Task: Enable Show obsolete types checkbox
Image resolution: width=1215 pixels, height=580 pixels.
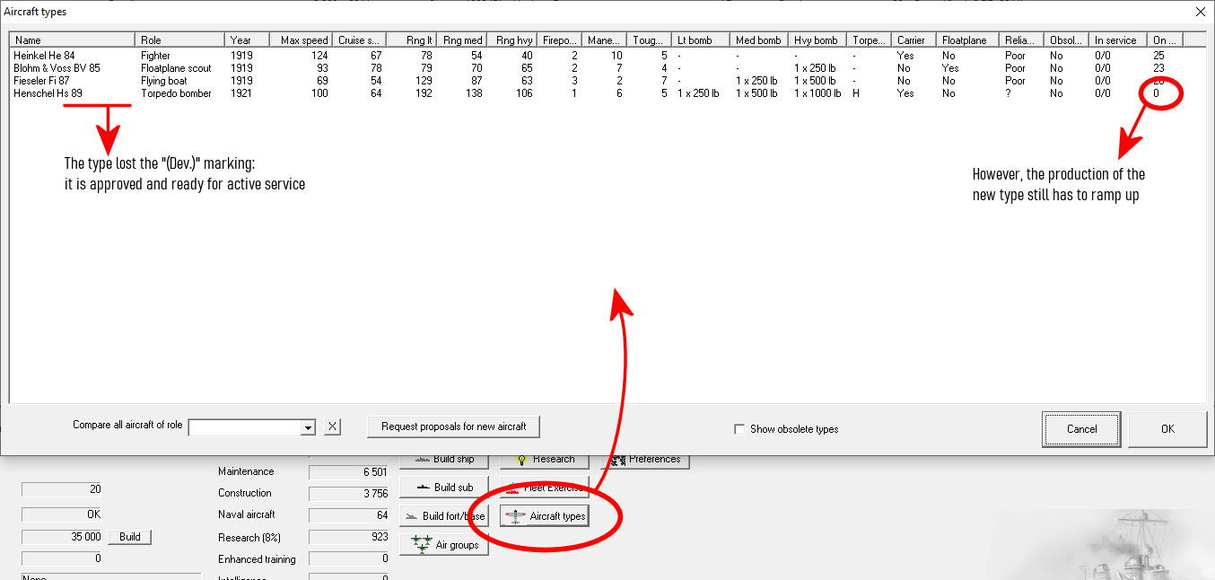Action: pyautogui.click(x=739, y=429)
